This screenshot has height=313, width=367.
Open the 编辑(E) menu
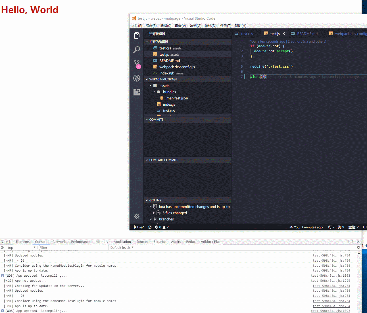[151, 26]
